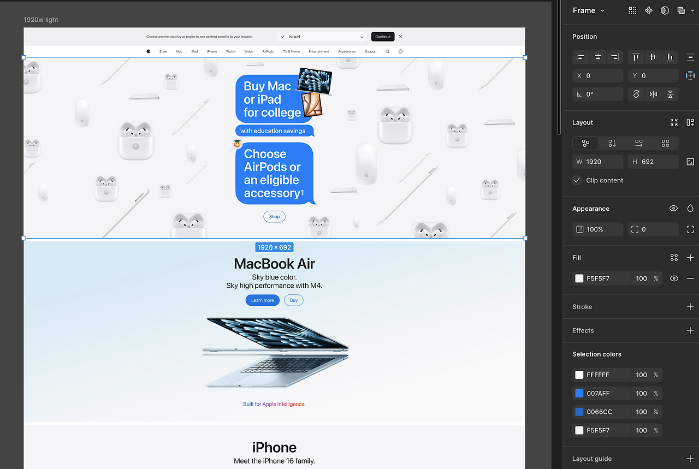The width and height of the screenshot is (699, 469).
Task: Flip the frame vertically
Action: [x=670, y=94]
